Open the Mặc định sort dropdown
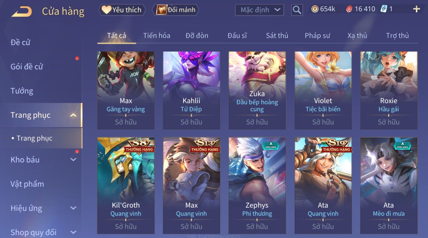 point(259,10)
